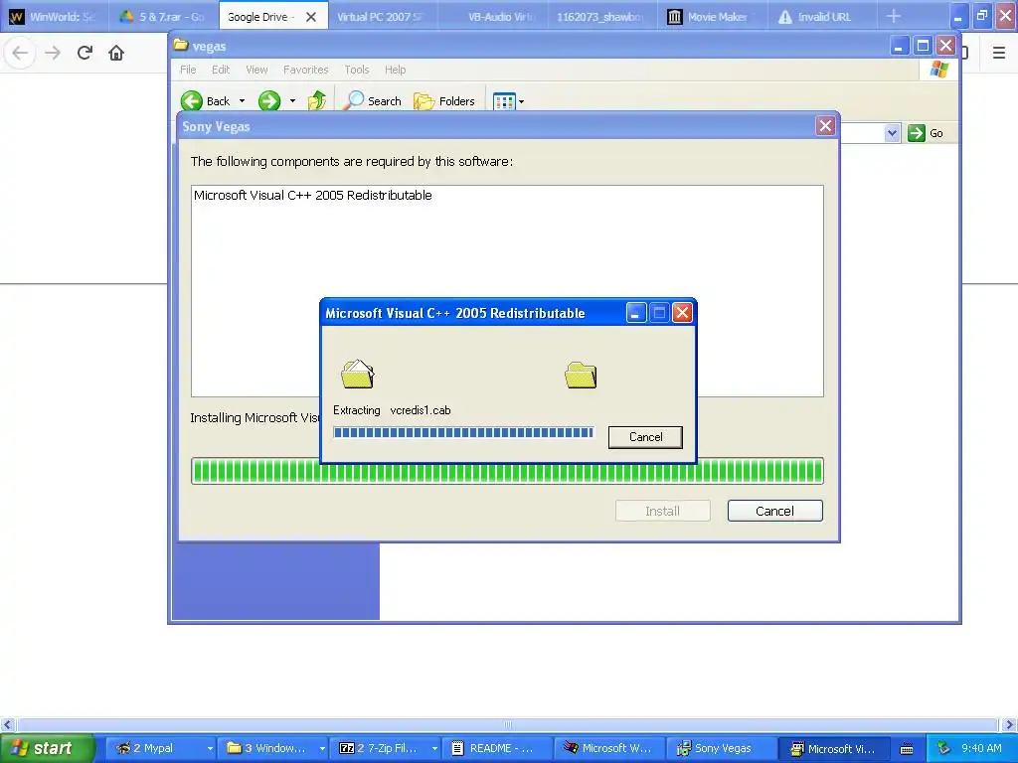Open the View menu in vegas window

point(256,70)
